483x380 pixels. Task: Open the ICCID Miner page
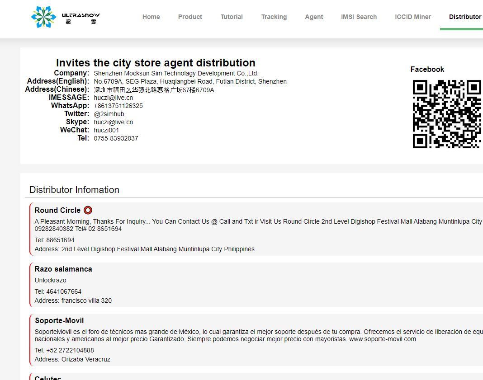point(413,17)
